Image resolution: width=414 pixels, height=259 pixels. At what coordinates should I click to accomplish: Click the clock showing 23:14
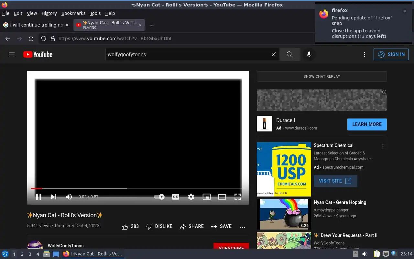407,254
